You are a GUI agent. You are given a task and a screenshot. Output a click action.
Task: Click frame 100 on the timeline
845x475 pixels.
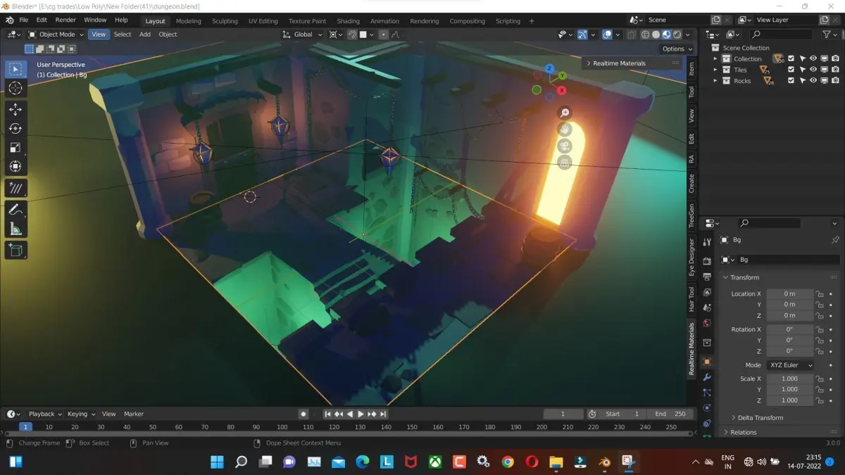(x=282, y=427)
